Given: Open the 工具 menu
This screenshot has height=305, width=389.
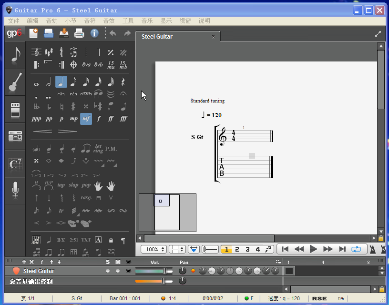Looking at the screenshot, I should (x=128, y=21).
